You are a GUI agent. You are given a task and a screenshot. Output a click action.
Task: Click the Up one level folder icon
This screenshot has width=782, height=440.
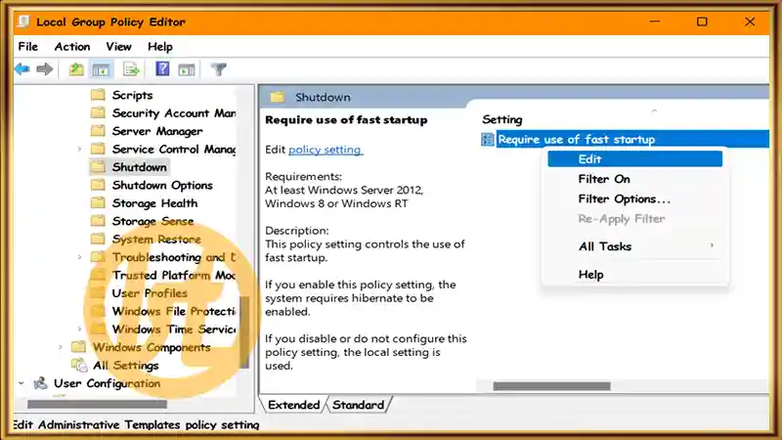click(x=76, y=69)
